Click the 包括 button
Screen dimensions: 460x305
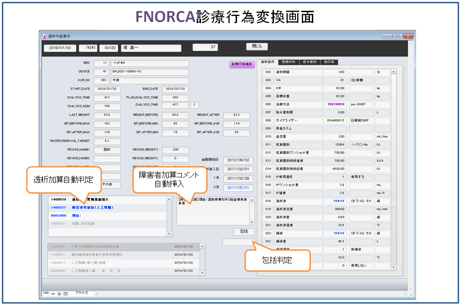244,231
